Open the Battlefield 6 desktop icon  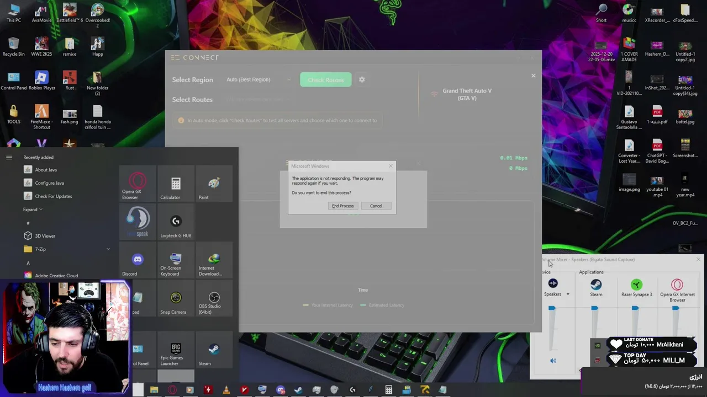[x=70, y=13]
